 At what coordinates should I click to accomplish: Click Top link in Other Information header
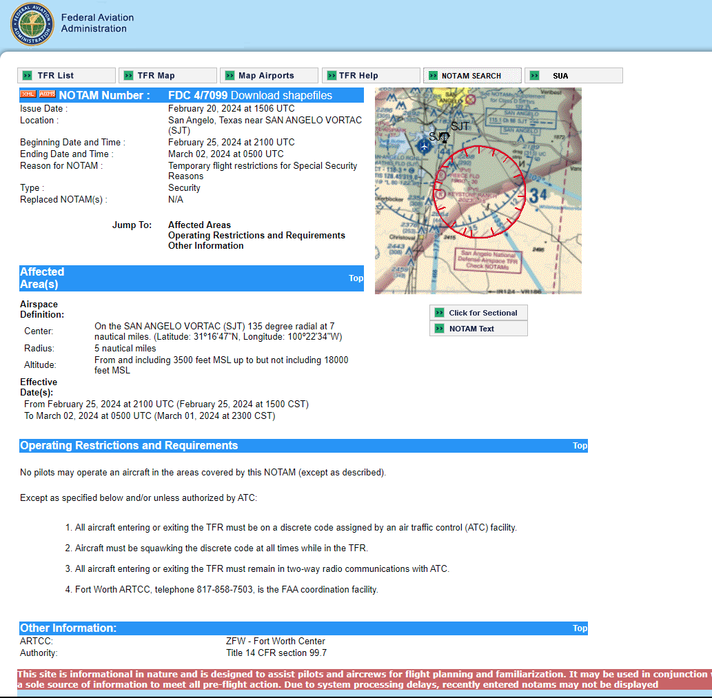pyautogui.click(x=580, y=628)
